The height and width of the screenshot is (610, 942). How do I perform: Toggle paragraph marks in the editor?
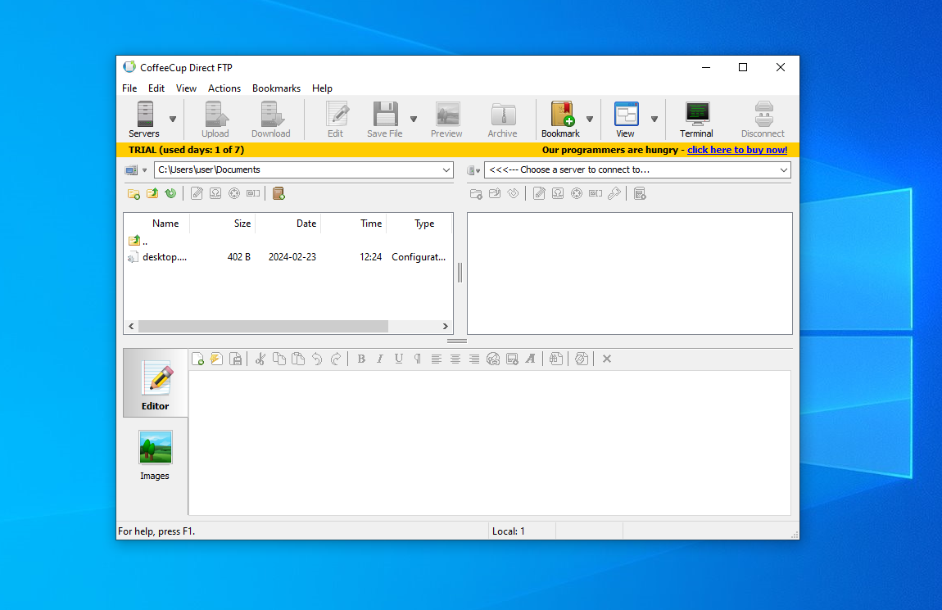[418, 359]
